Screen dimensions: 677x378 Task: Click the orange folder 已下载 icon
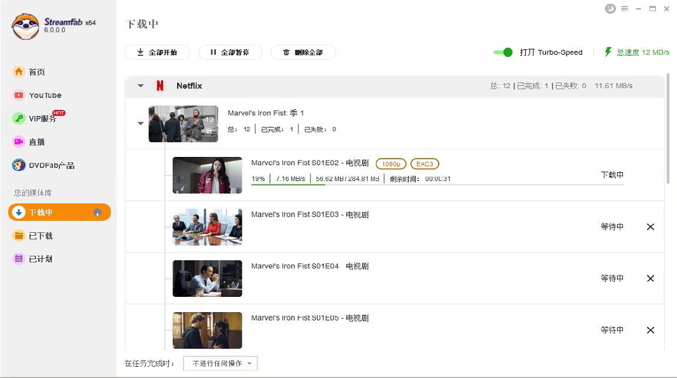(x=19, y=236)
